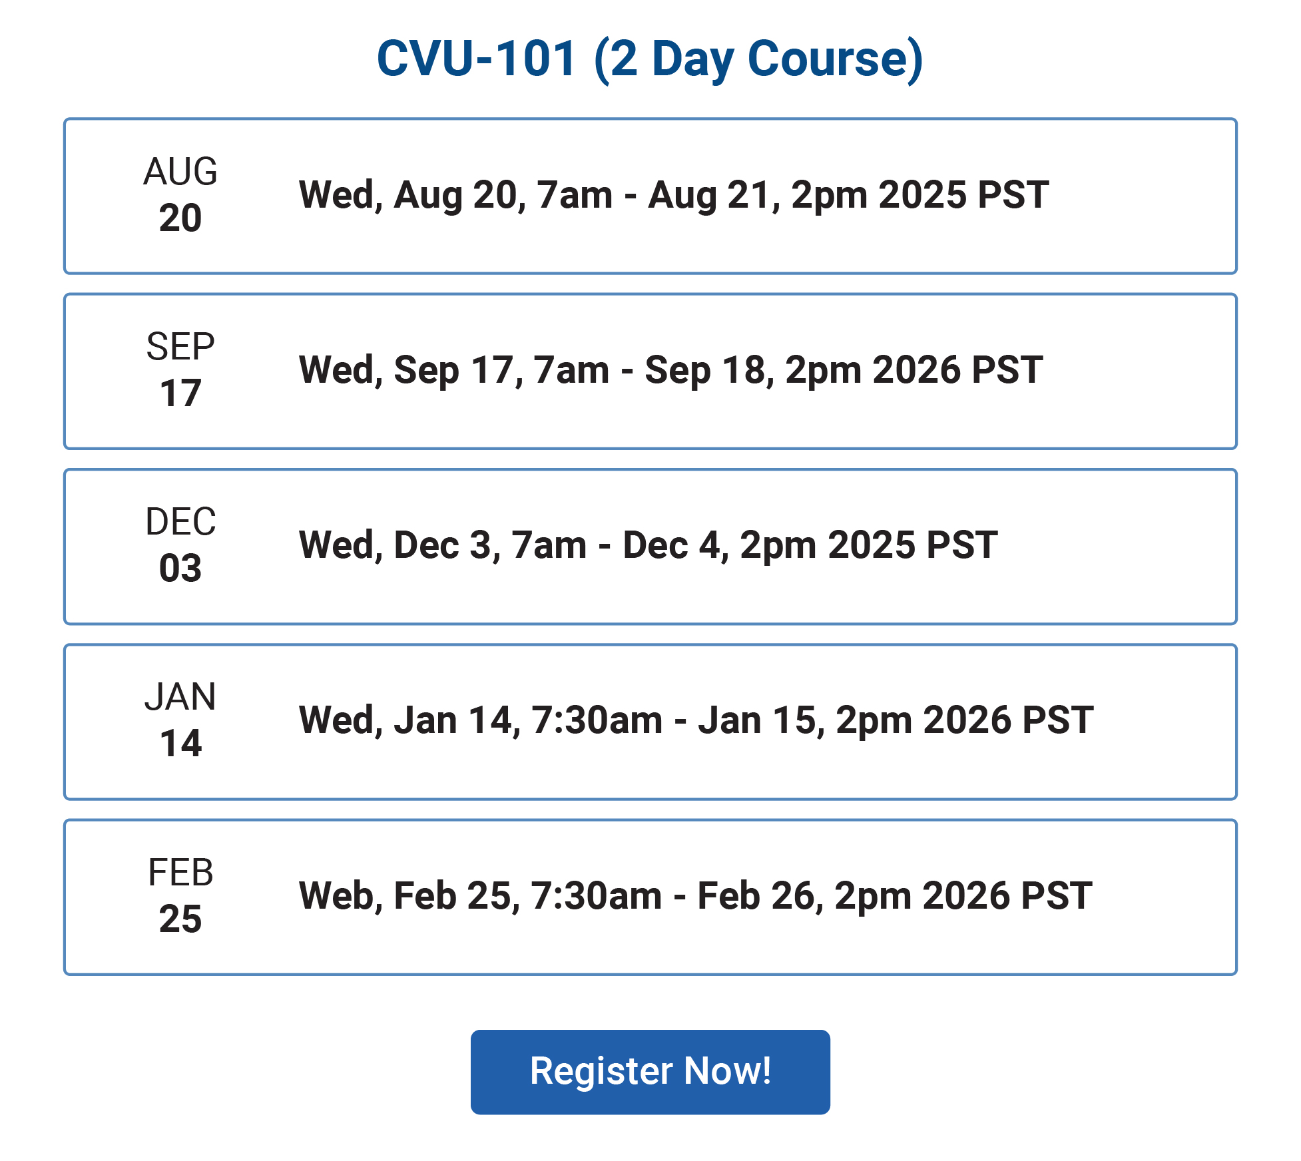Select the Aug 20 course session card
1301x1161 pixels.
coord(650,196)
